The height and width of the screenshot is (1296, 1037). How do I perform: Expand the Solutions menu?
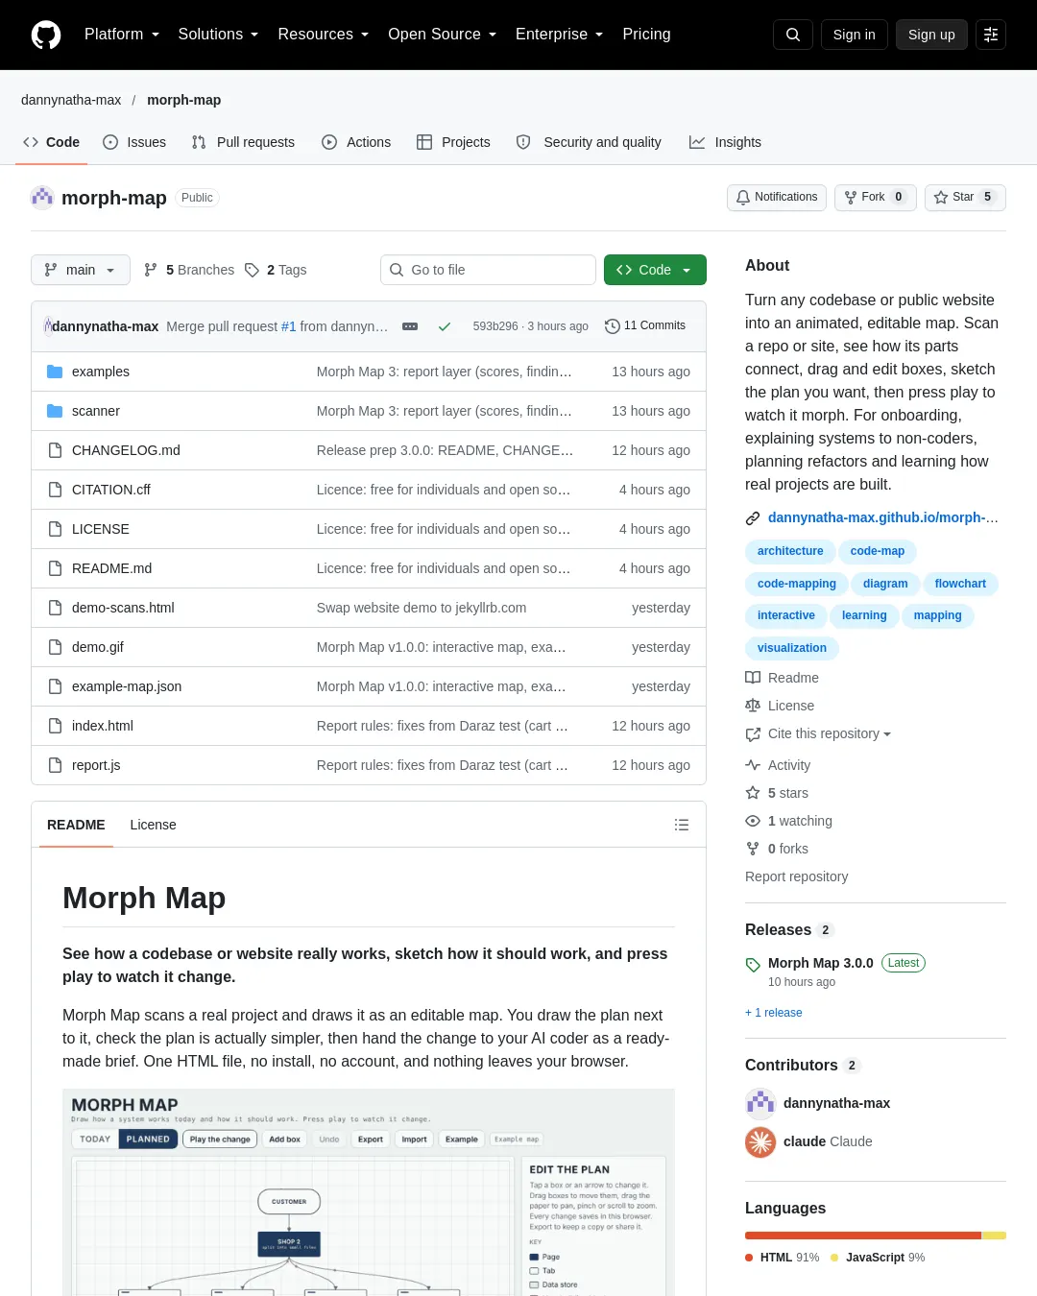point(218,35)
